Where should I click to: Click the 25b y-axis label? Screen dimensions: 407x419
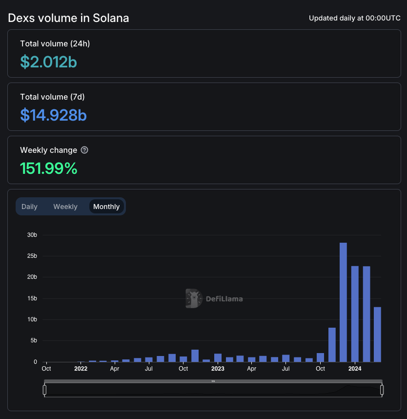click(32, 256)
